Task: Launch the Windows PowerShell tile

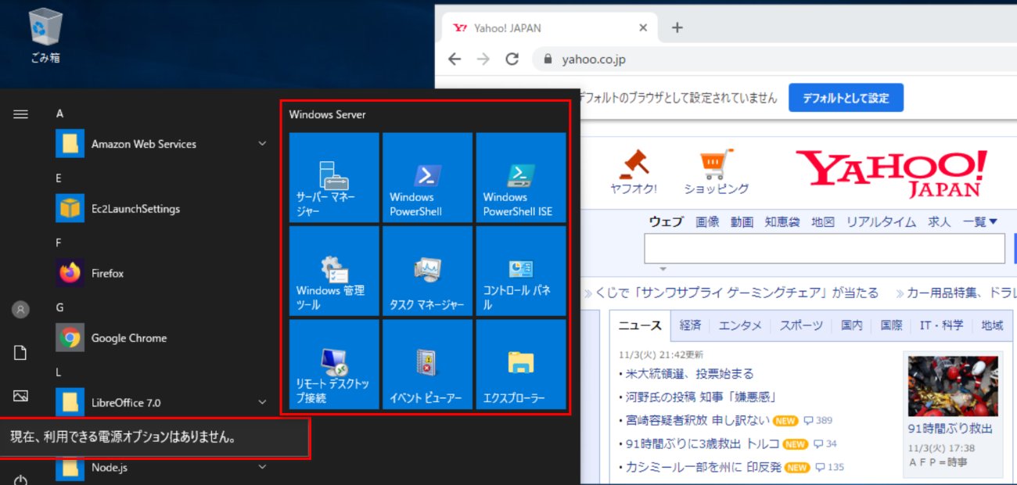Action: click(x=427, y=178)
